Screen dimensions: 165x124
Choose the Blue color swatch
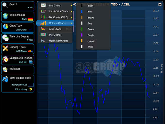click(x=81, y=11)
